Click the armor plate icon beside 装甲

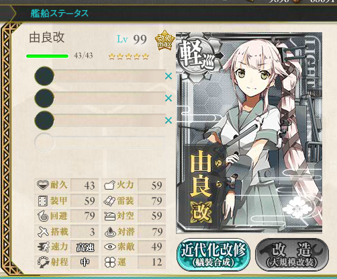[x=42, y=201]
